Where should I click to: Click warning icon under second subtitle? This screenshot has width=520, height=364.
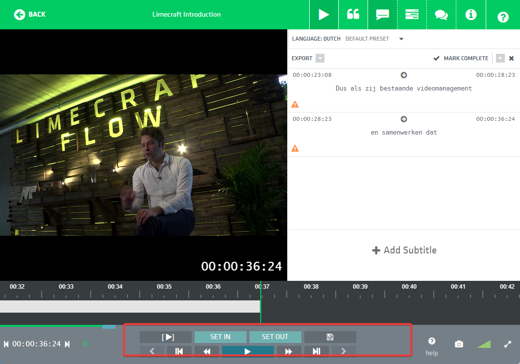[x=295, y=149]
